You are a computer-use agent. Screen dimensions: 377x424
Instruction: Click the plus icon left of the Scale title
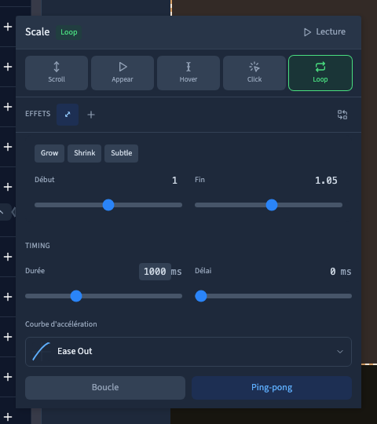(8, 27)
